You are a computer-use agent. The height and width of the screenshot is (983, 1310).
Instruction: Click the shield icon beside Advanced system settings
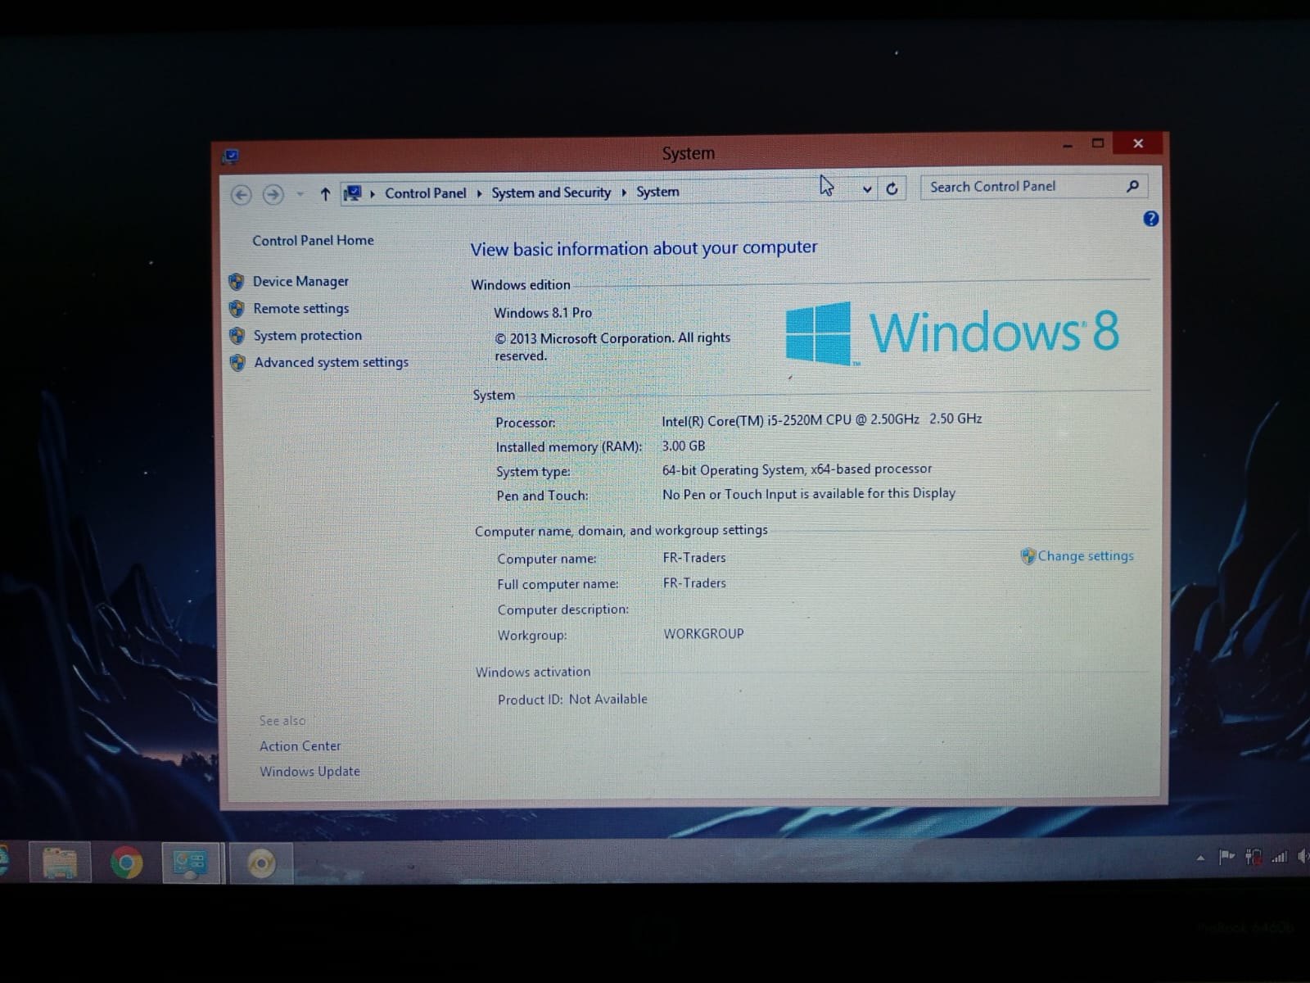(237, 363)
